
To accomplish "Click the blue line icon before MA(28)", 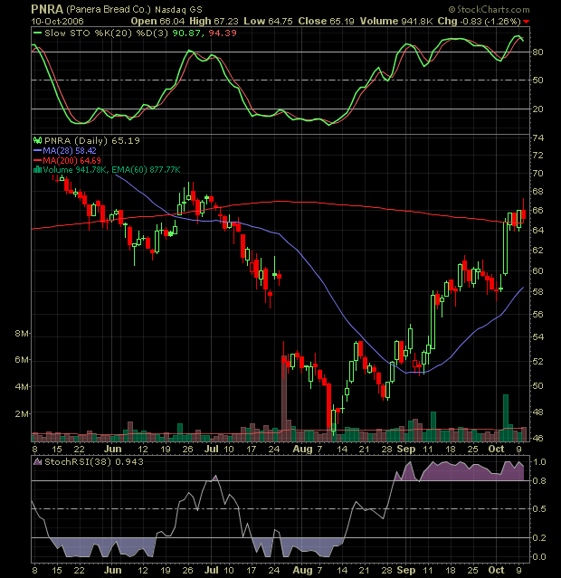I will 37,150.
